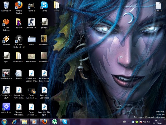The height and width of the screenshot is (125, 166).
Task: Launch Internet Explorer from taskbar
Action: click(x=15, y=122)
